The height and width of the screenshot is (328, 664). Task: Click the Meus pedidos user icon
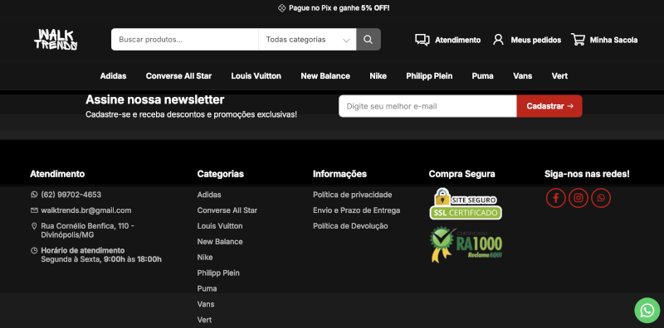point(499,40)
